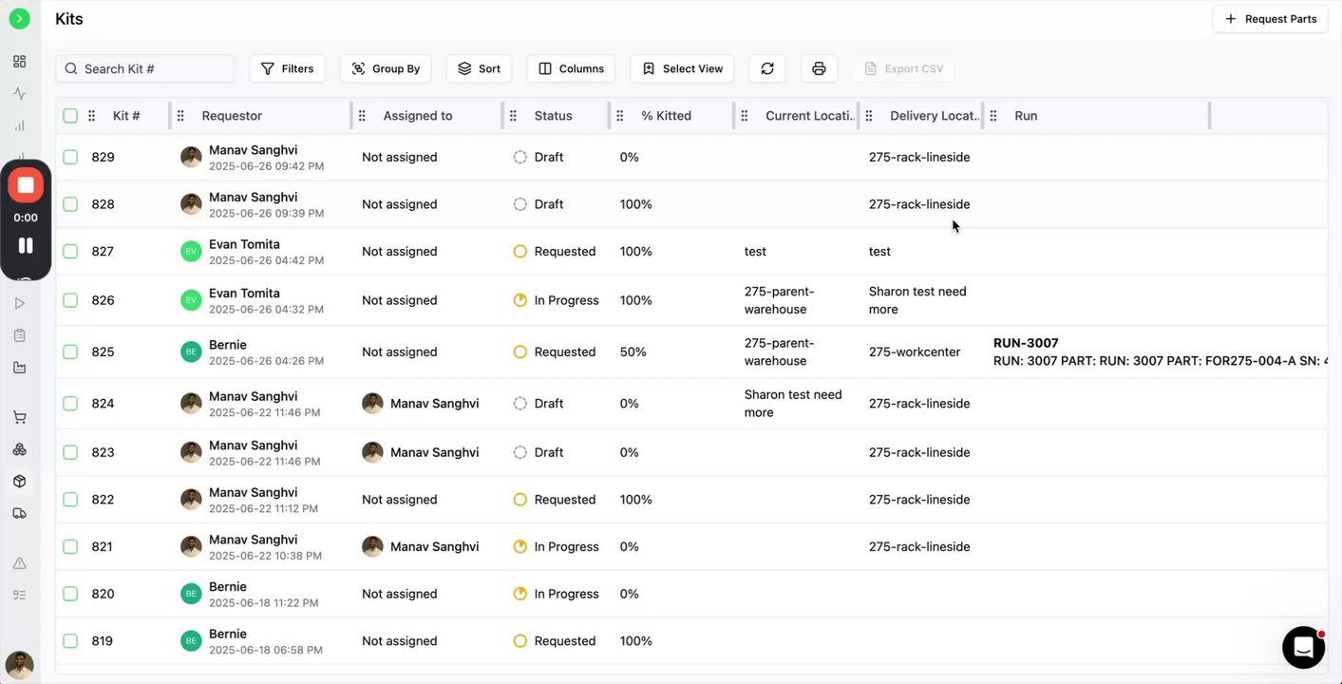The image size is (1342, 684).
Task: Click the refresh icon in the toolbar
Action: click(x=767, y=68)
